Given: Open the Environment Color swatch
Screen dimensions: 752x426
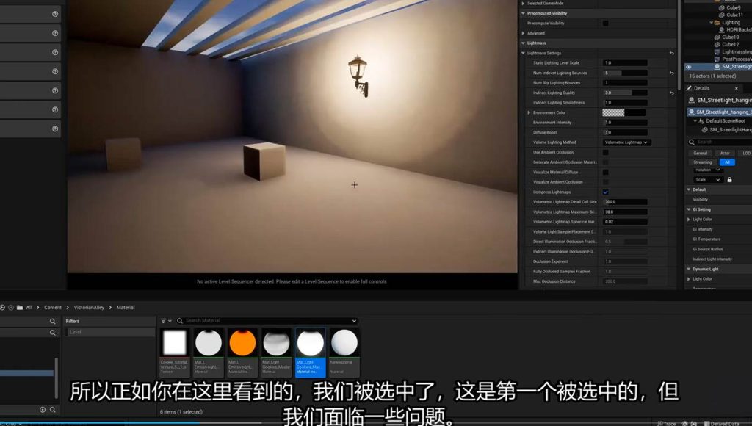Looking at the screenshot, I should [613, 112].
